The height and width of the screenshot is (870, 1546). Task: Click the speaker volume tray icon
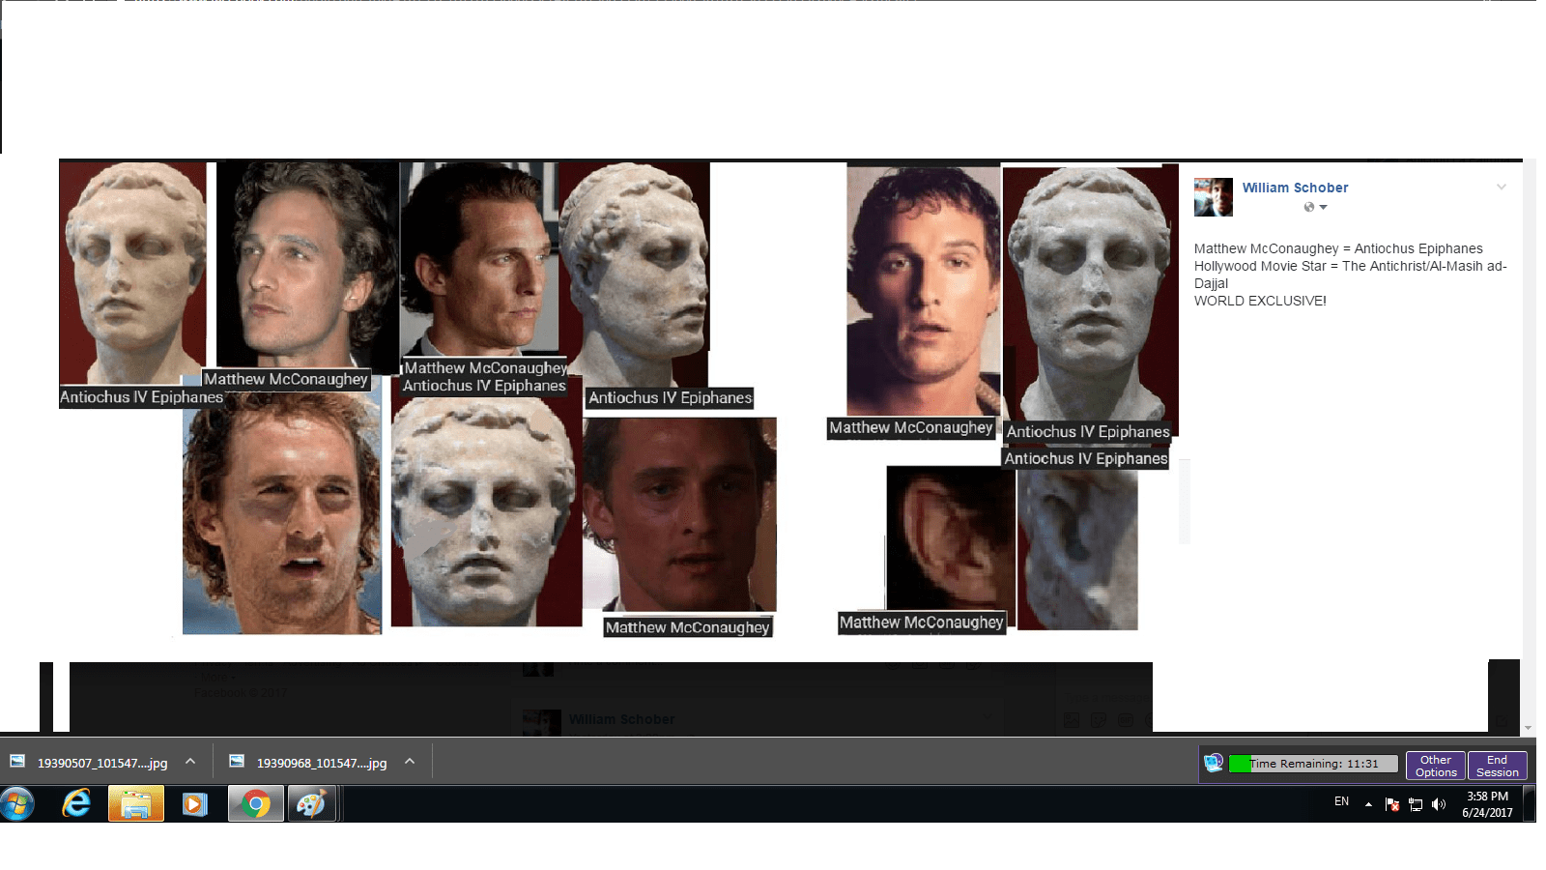pyautogui.click(x=1439, y=804)
